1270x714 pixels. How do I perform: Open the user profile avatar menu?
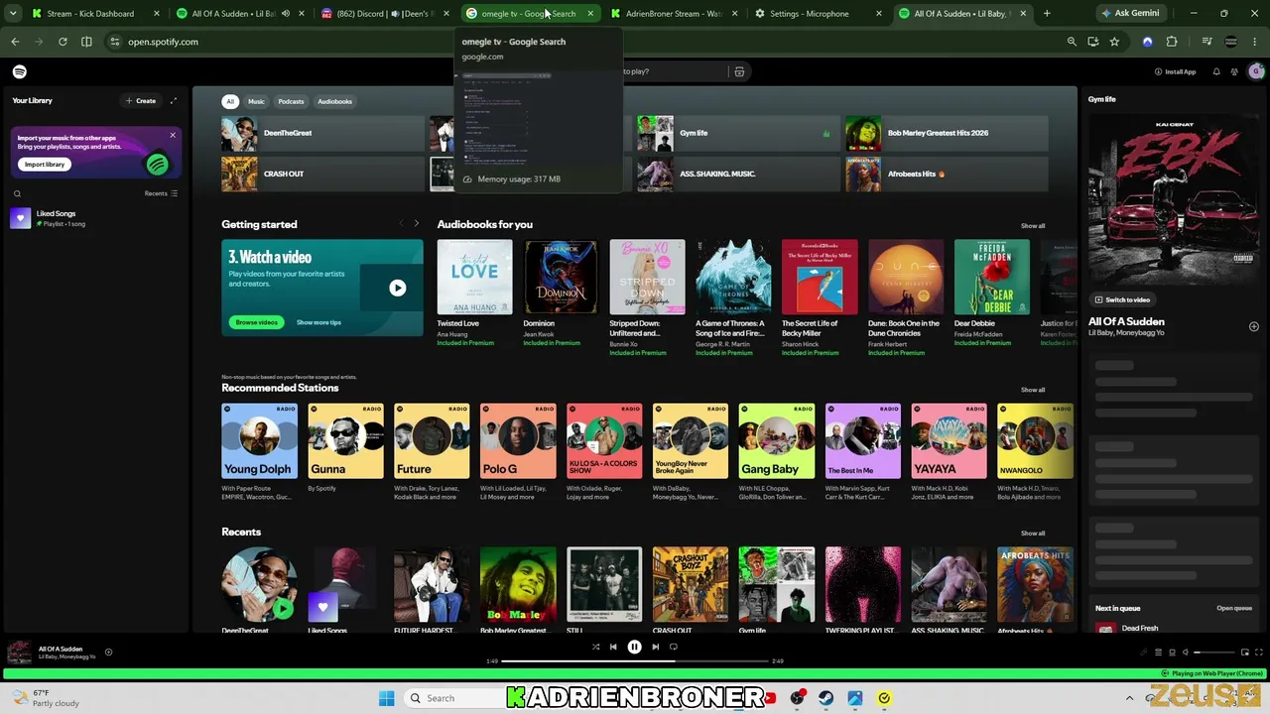coord(1256,71)
